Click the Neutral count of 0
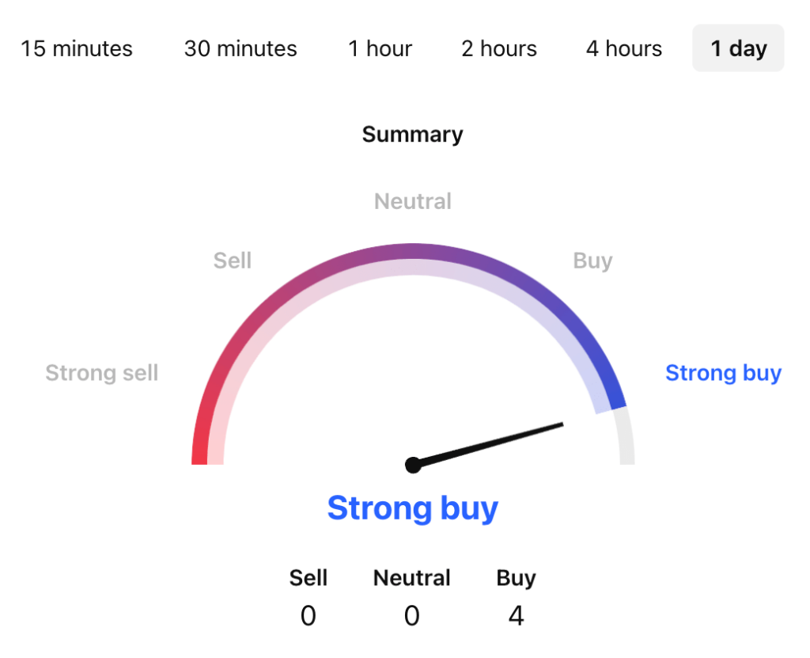 412,615
